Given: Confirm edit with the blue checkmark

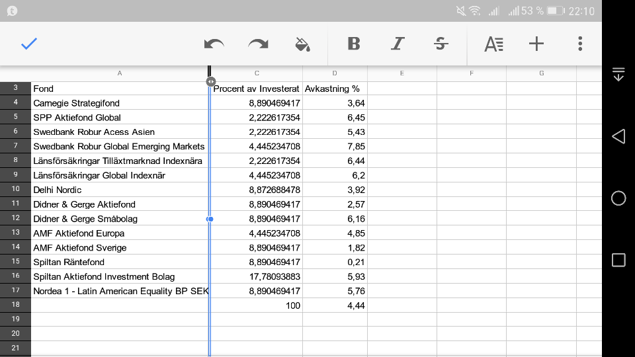Looking at the screenshot, I should coord(29,44).
